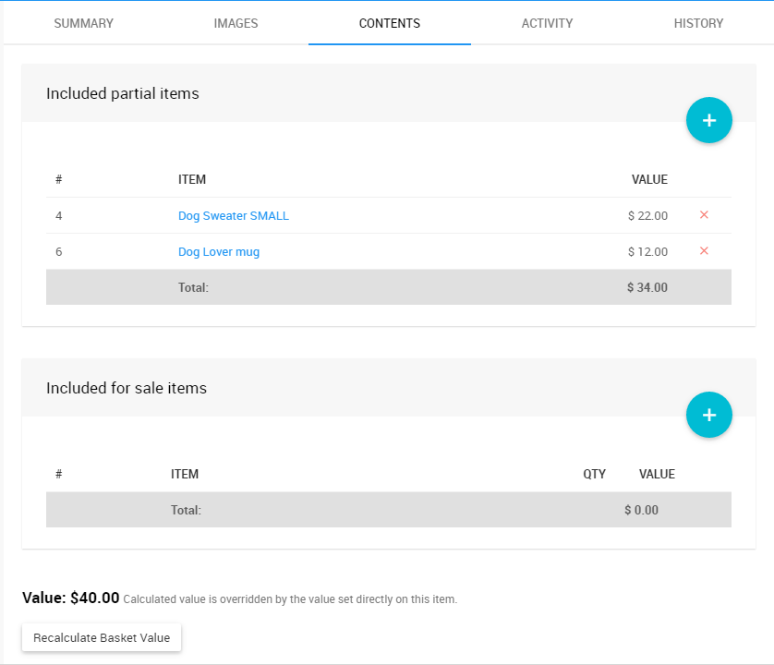Image resolution: width=774 pixels, height=665 pixels.
Task: Add a new partial item with plus button
Action: coord(708,120)
